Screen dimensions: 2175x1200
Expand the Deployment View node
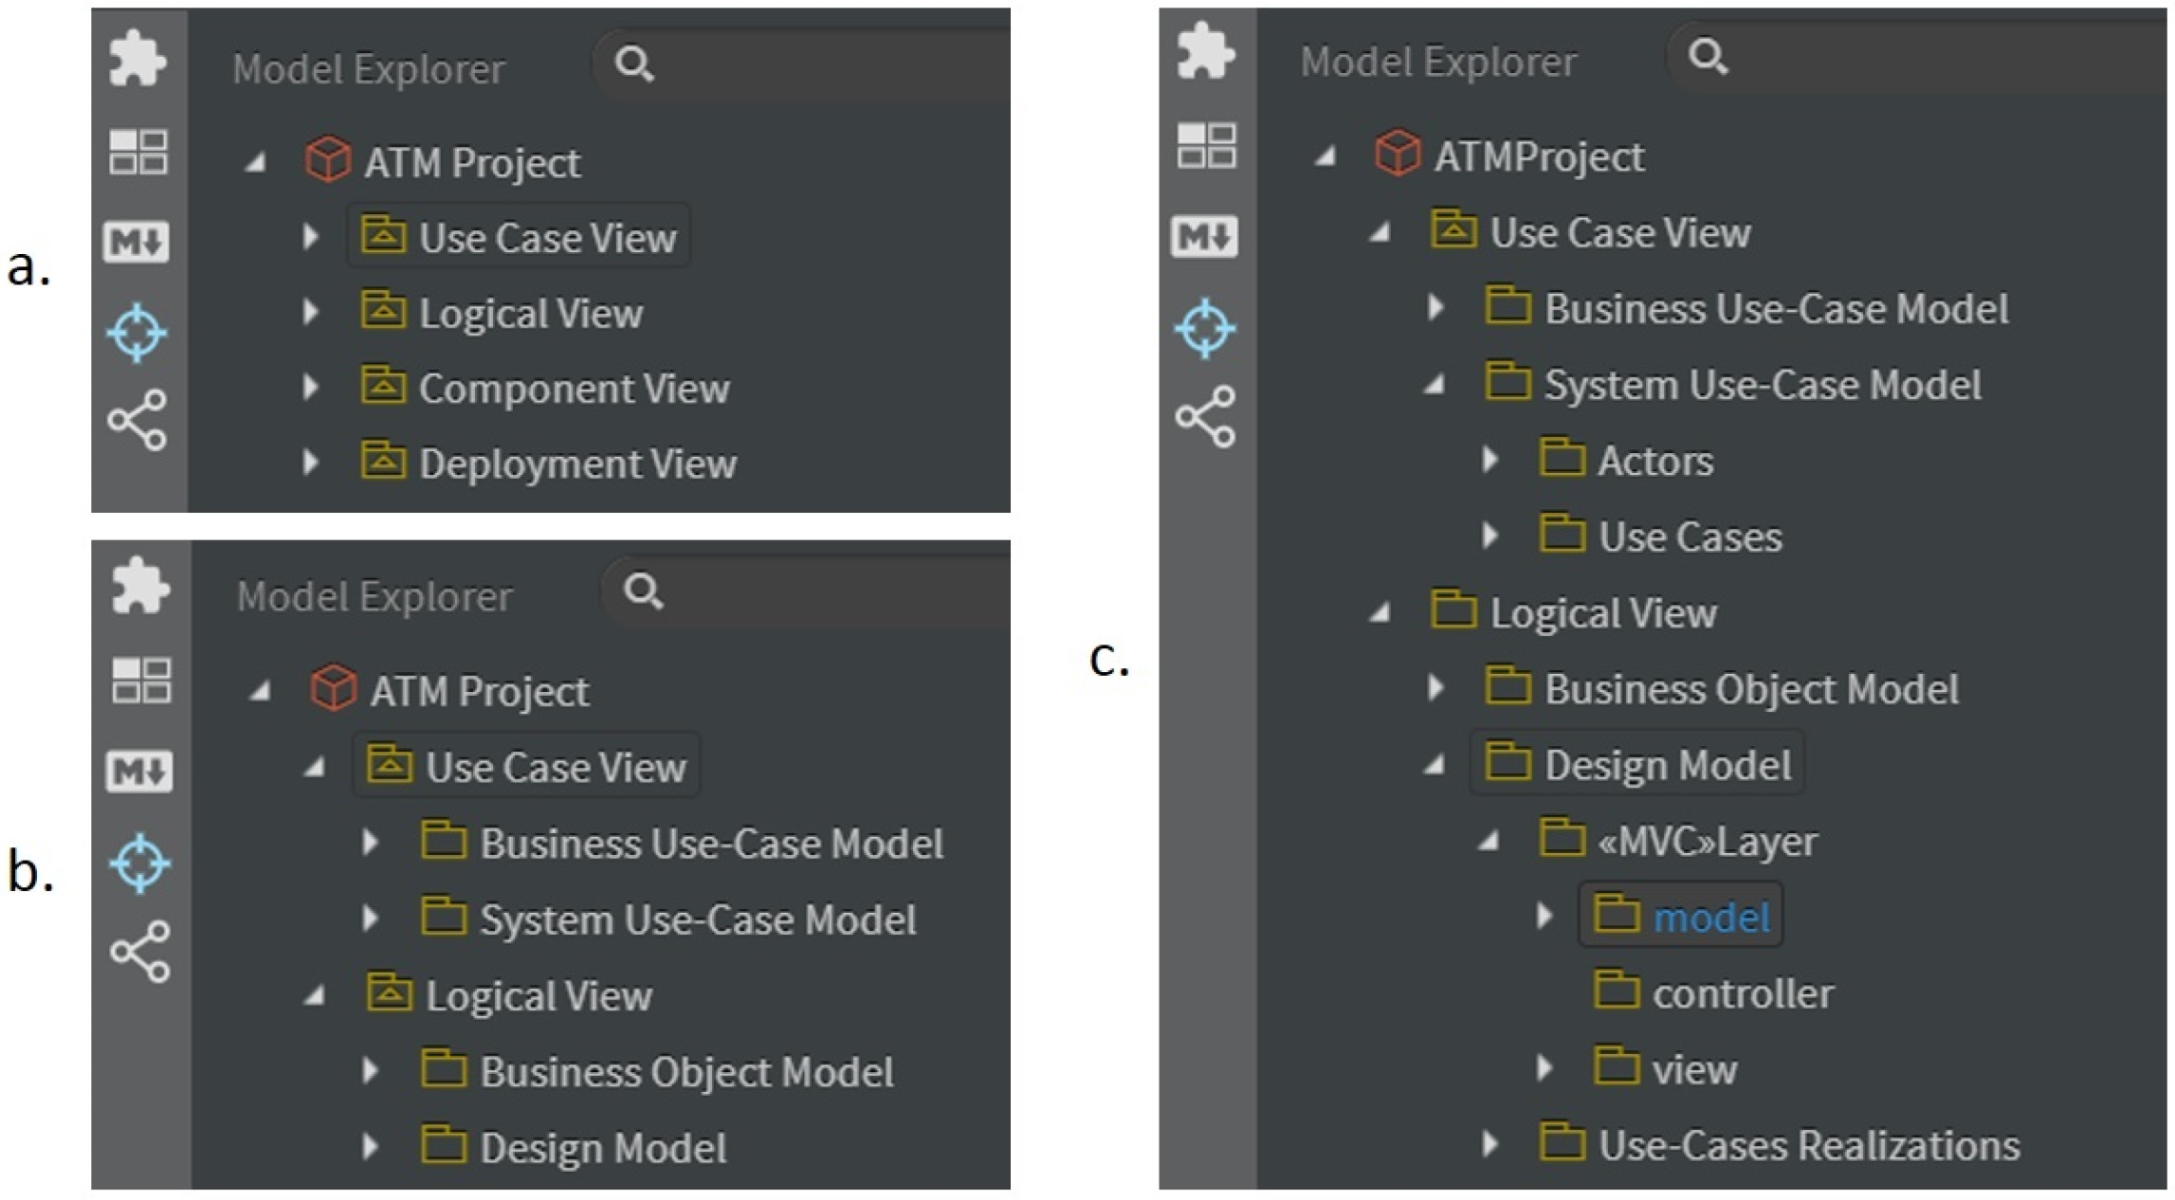click(310, 463)
